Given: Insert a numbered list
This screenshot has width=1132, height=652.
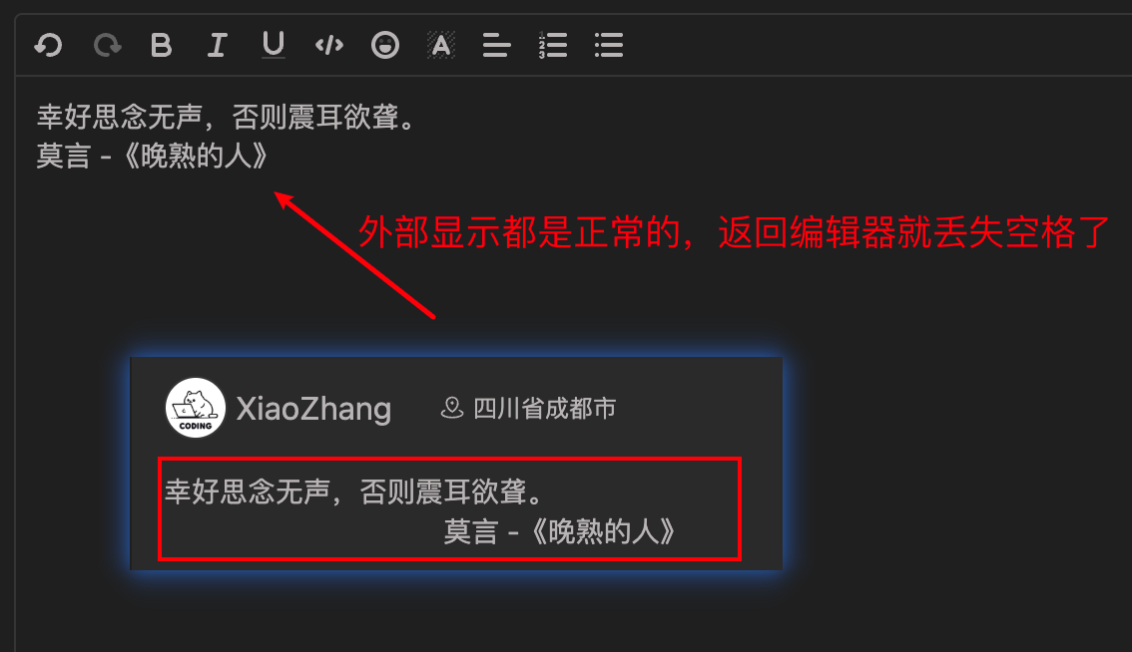Looking at the screenshot, I should [552, 45].
